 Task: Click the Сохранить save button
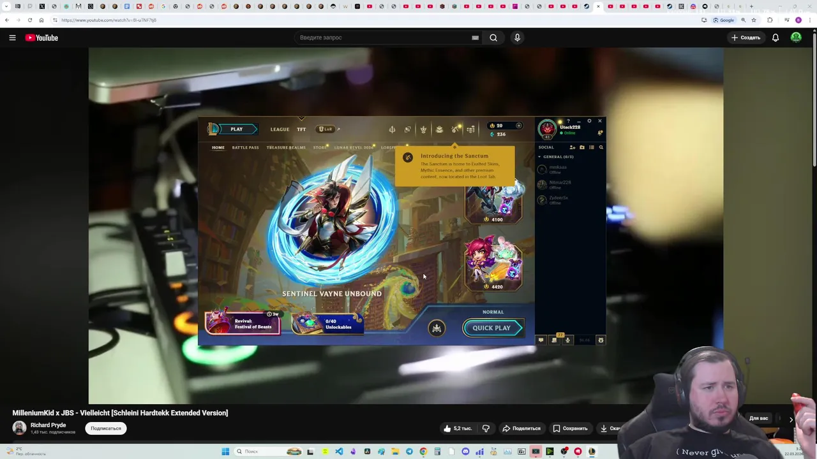click(x=570, y=428)
